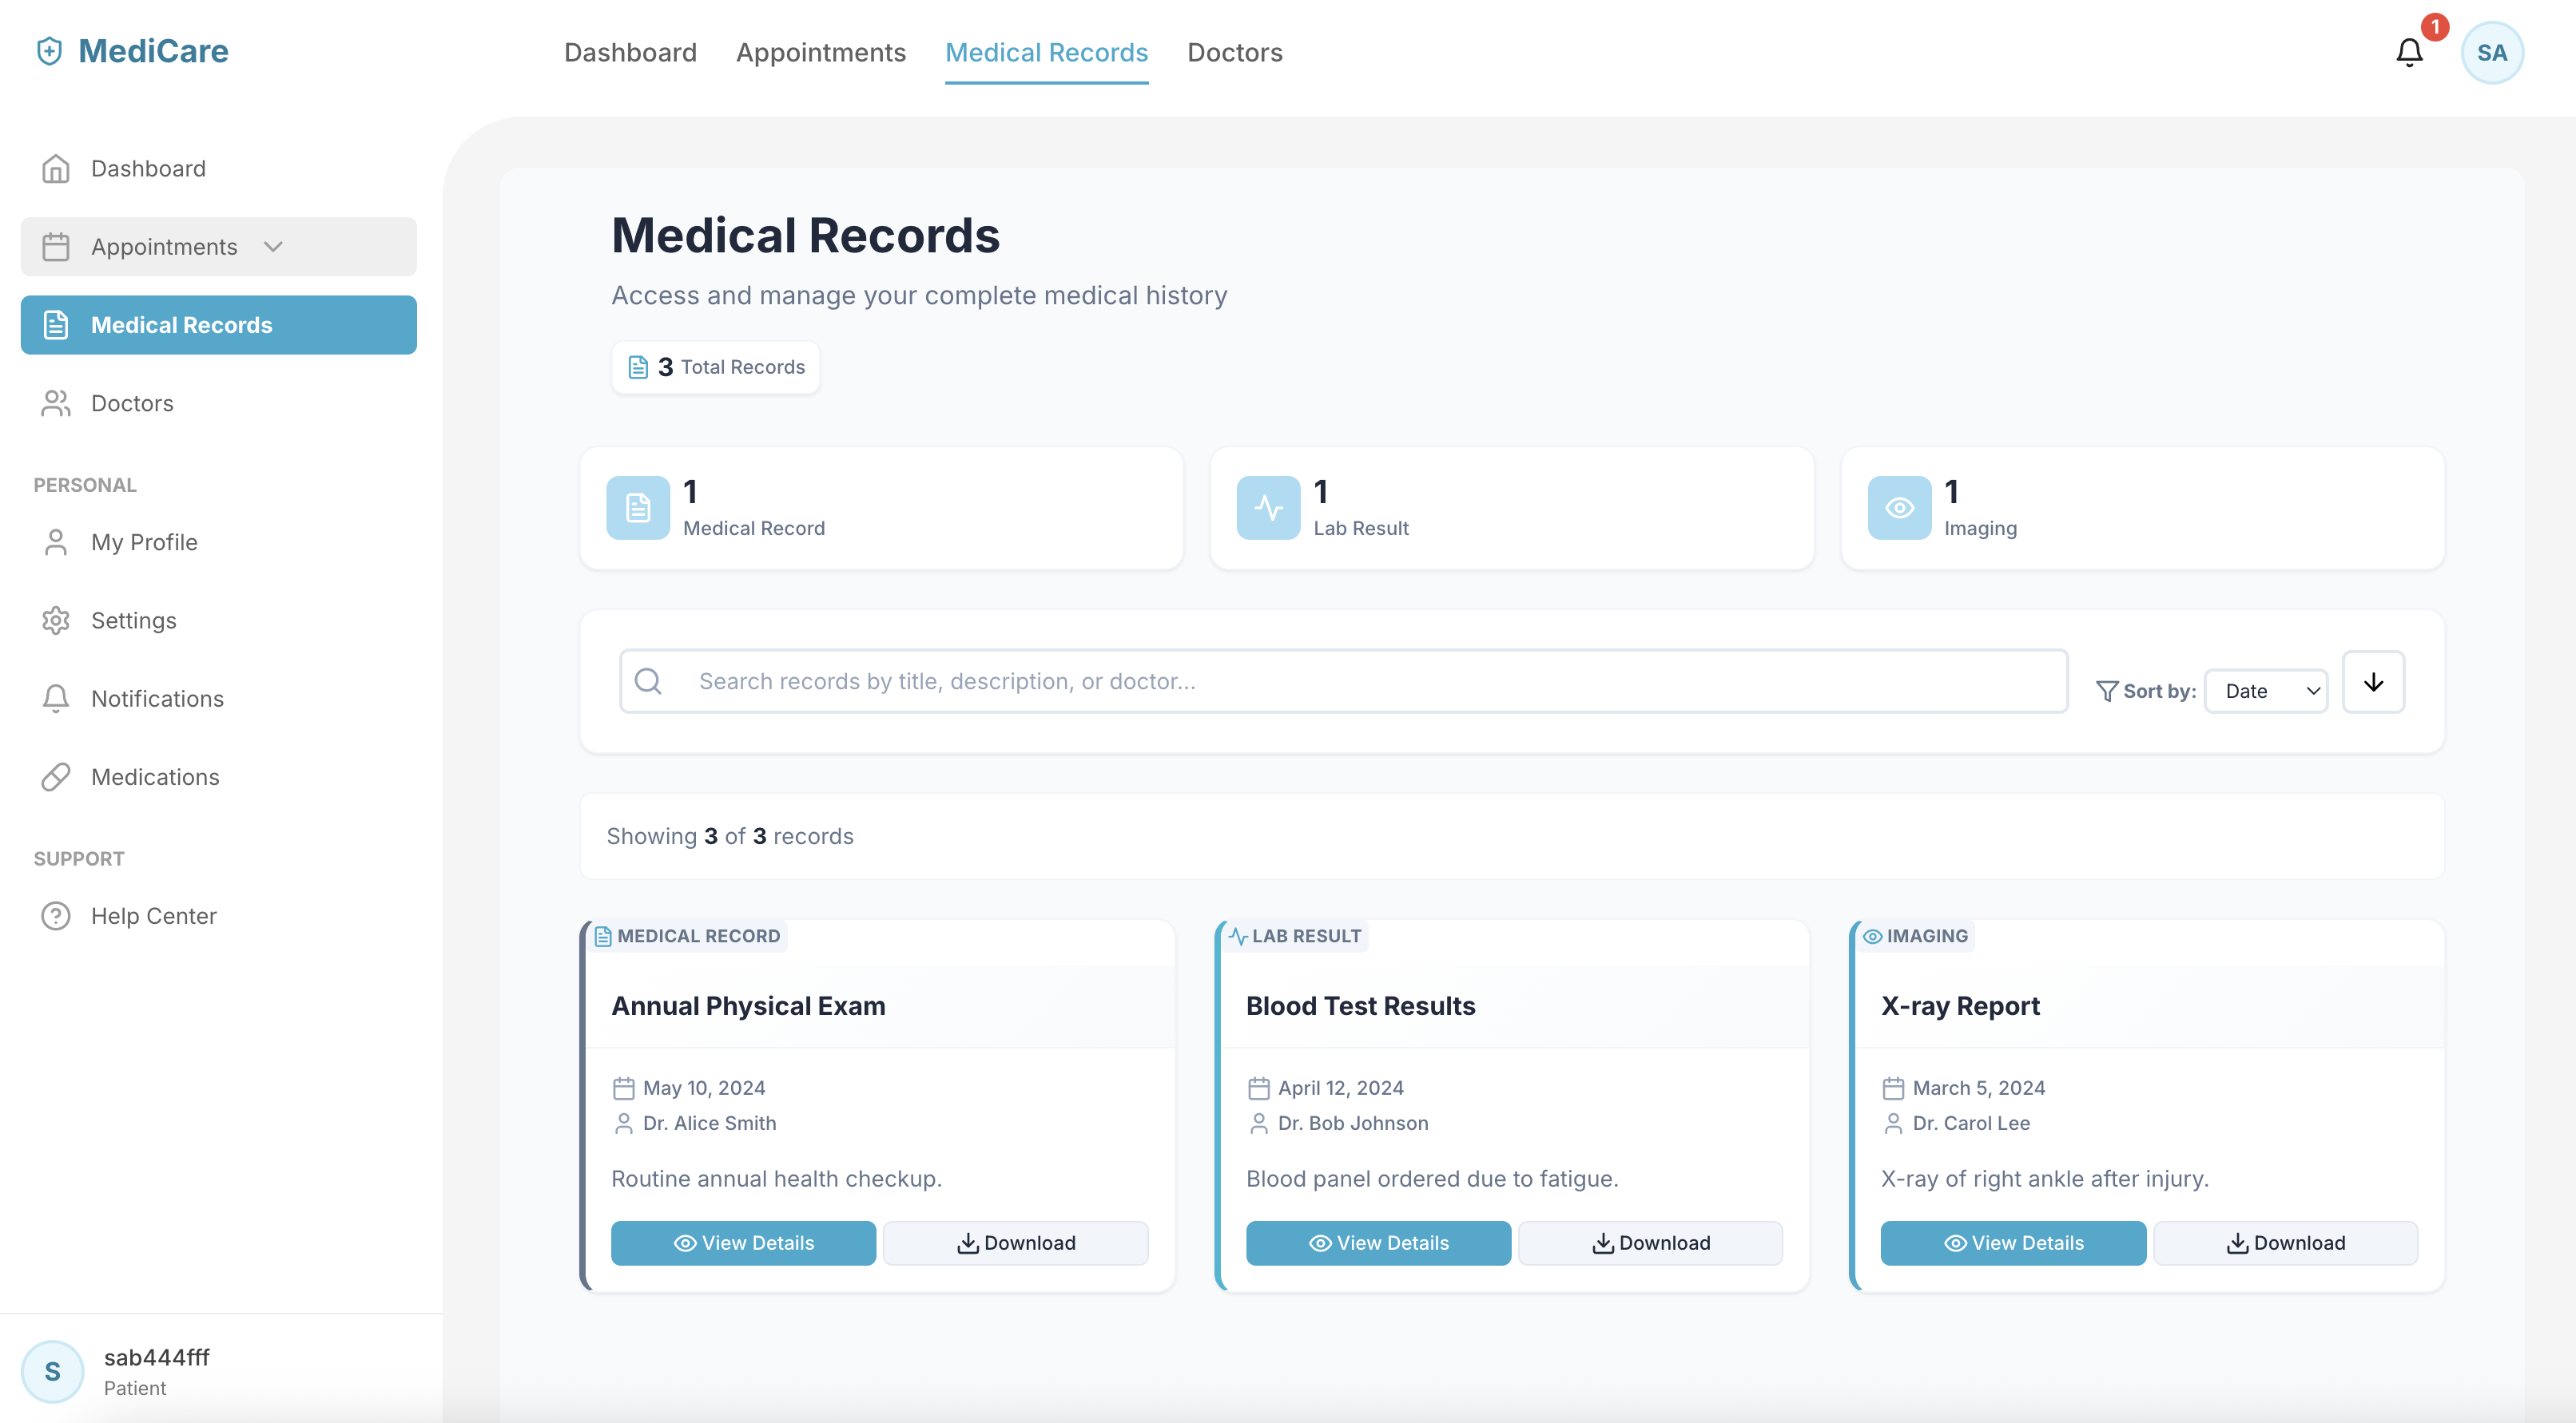View details of Annual Physical Exam
The height and width of the screenshot is (1423, 2576).
pos(743,1242)
